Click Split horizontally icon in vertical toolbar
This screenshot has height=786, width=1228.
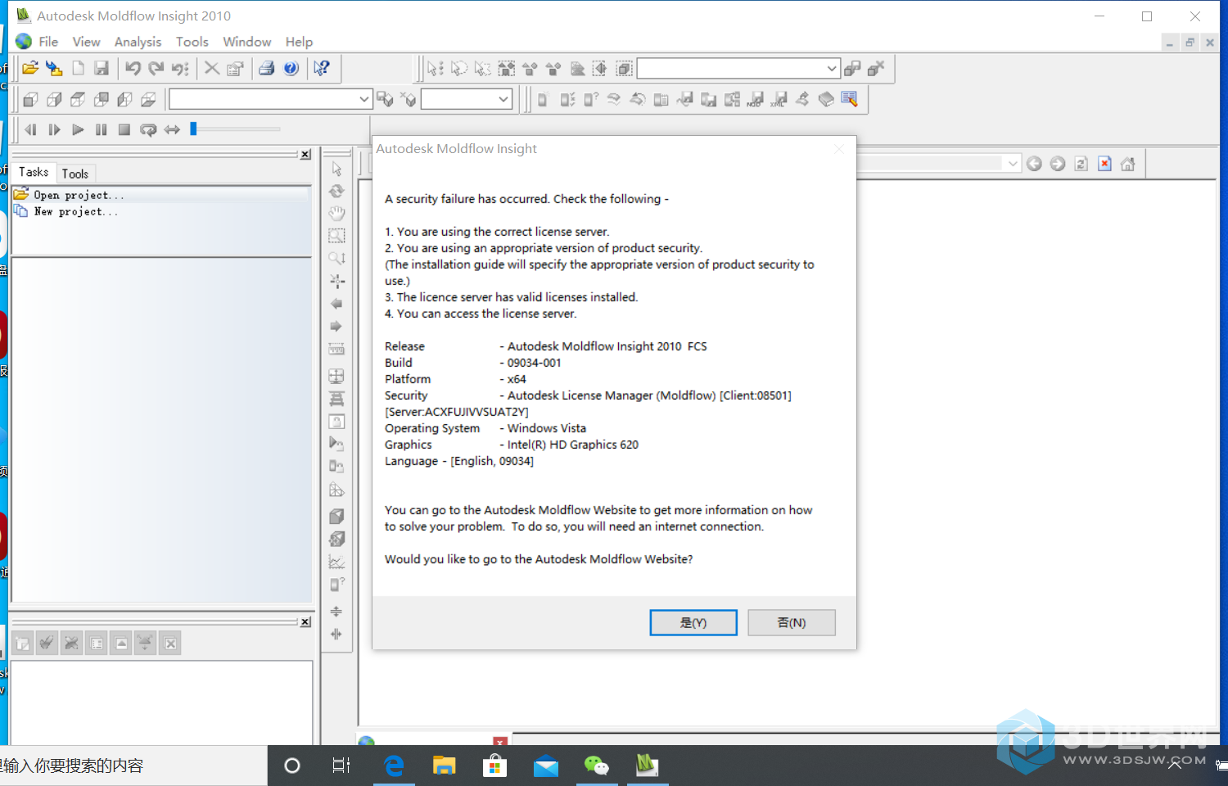(x=336, y=612)
